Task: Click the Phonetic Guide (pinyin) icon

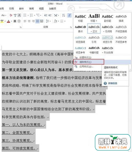Action: click(15, 15)
